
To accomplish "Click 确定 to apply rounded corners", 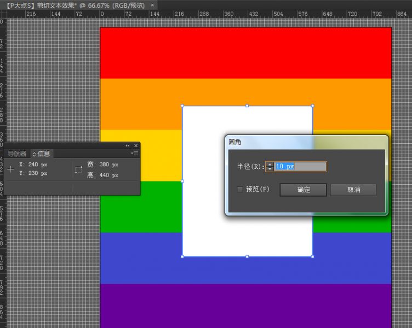I will (304, 190).
